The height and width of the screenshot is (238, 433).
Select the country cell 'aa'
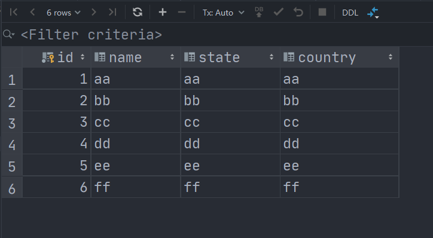[x=339, y=79]
